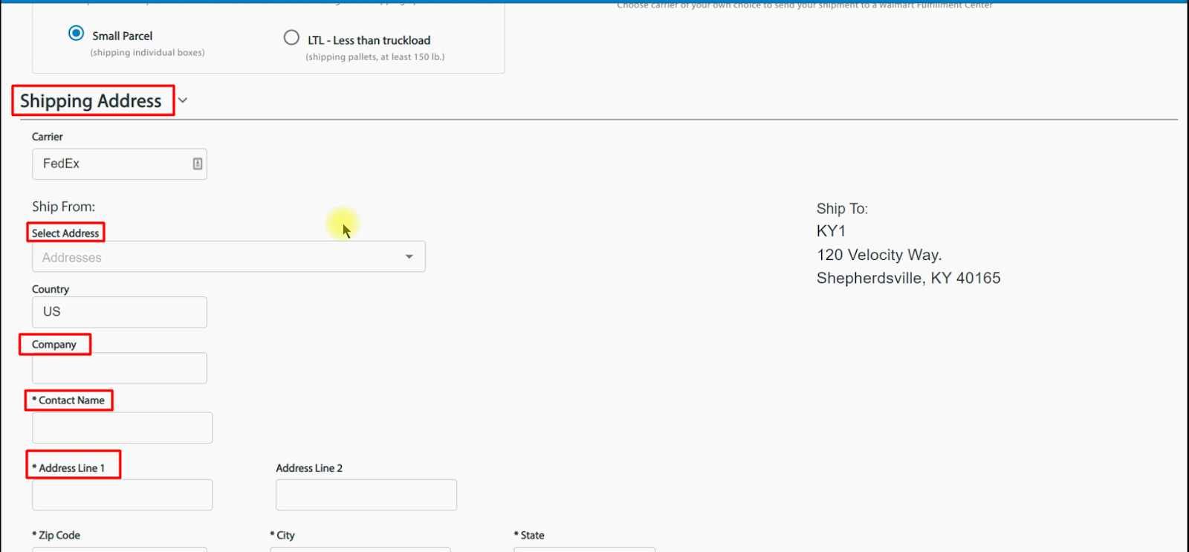Click the Ship To: label
The width and height of the screenshot is (1189, 552).
click(x=842, y=209)
